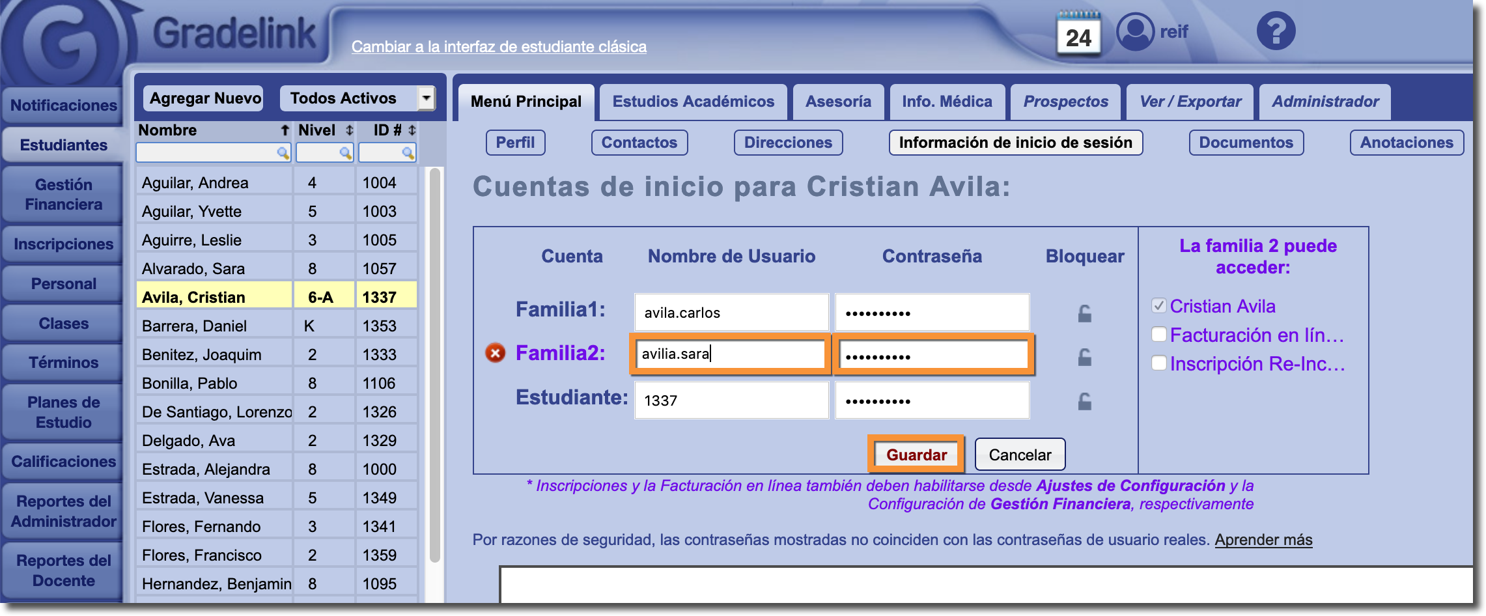Enable the Inscripción Re-Inc checkbox
The image size is (1486, 616).
point(1159,363)
